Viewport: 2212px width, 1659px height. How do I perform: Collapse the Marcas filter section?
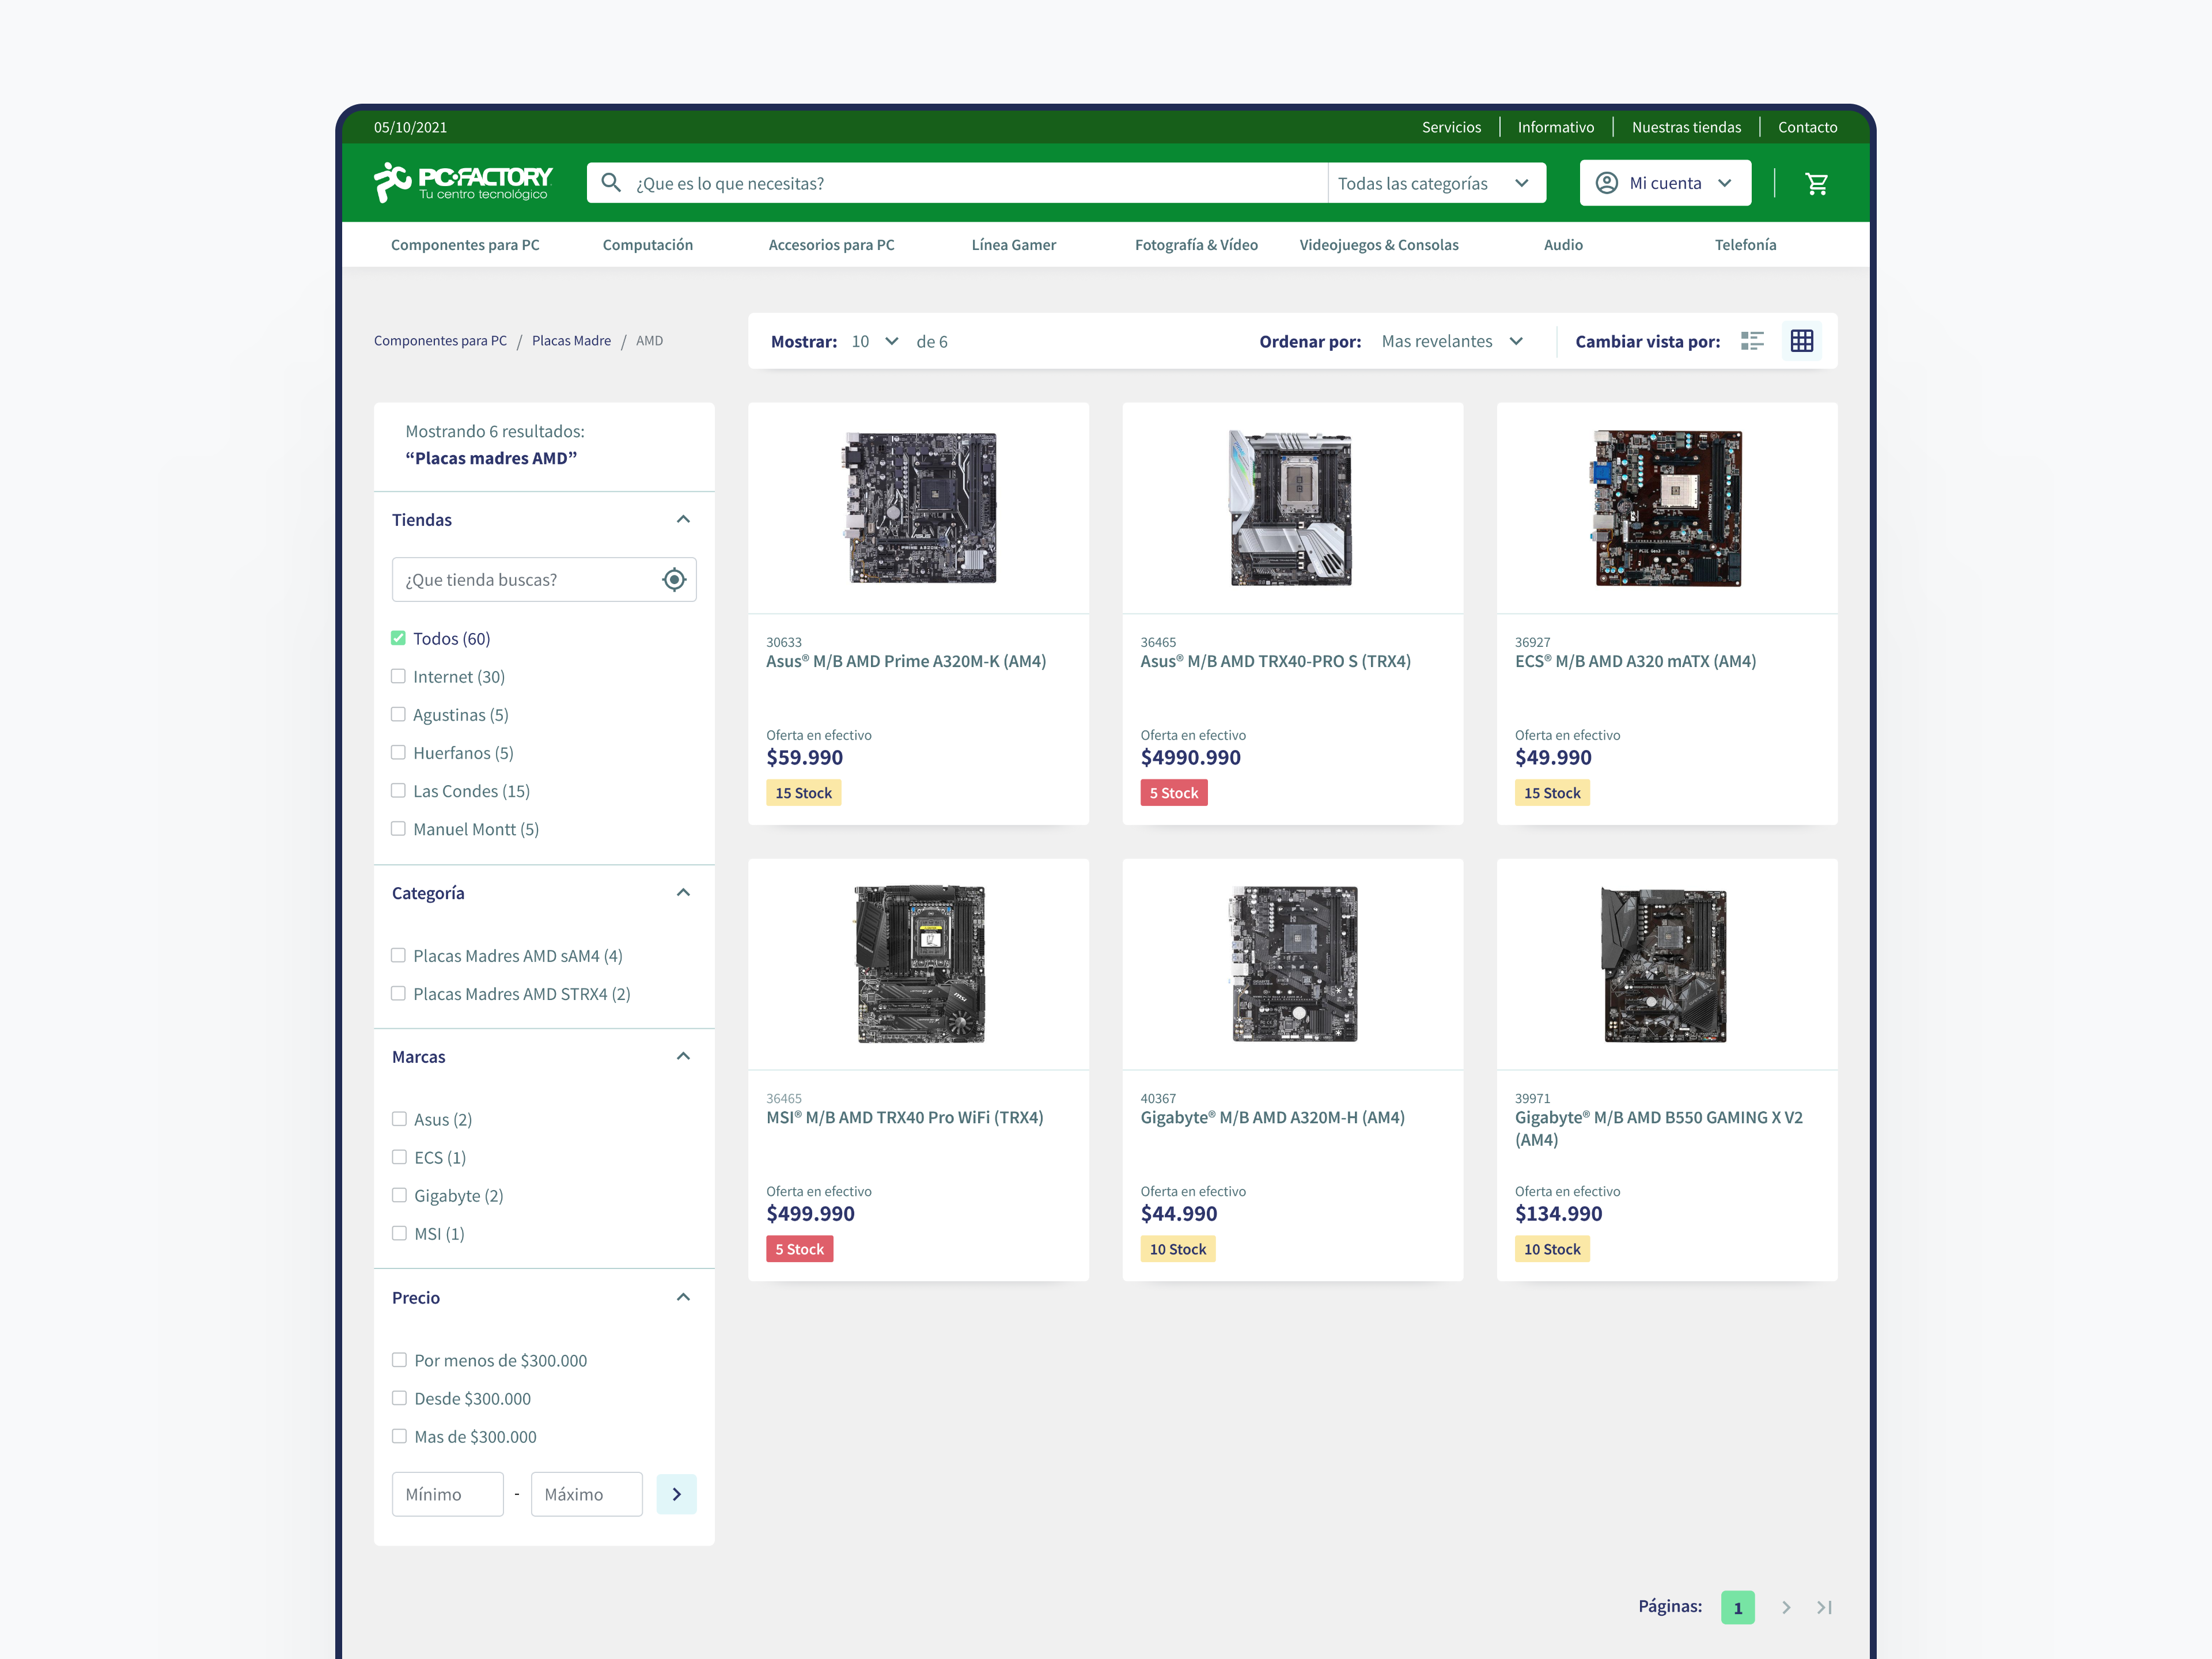tap(683, 1056)
